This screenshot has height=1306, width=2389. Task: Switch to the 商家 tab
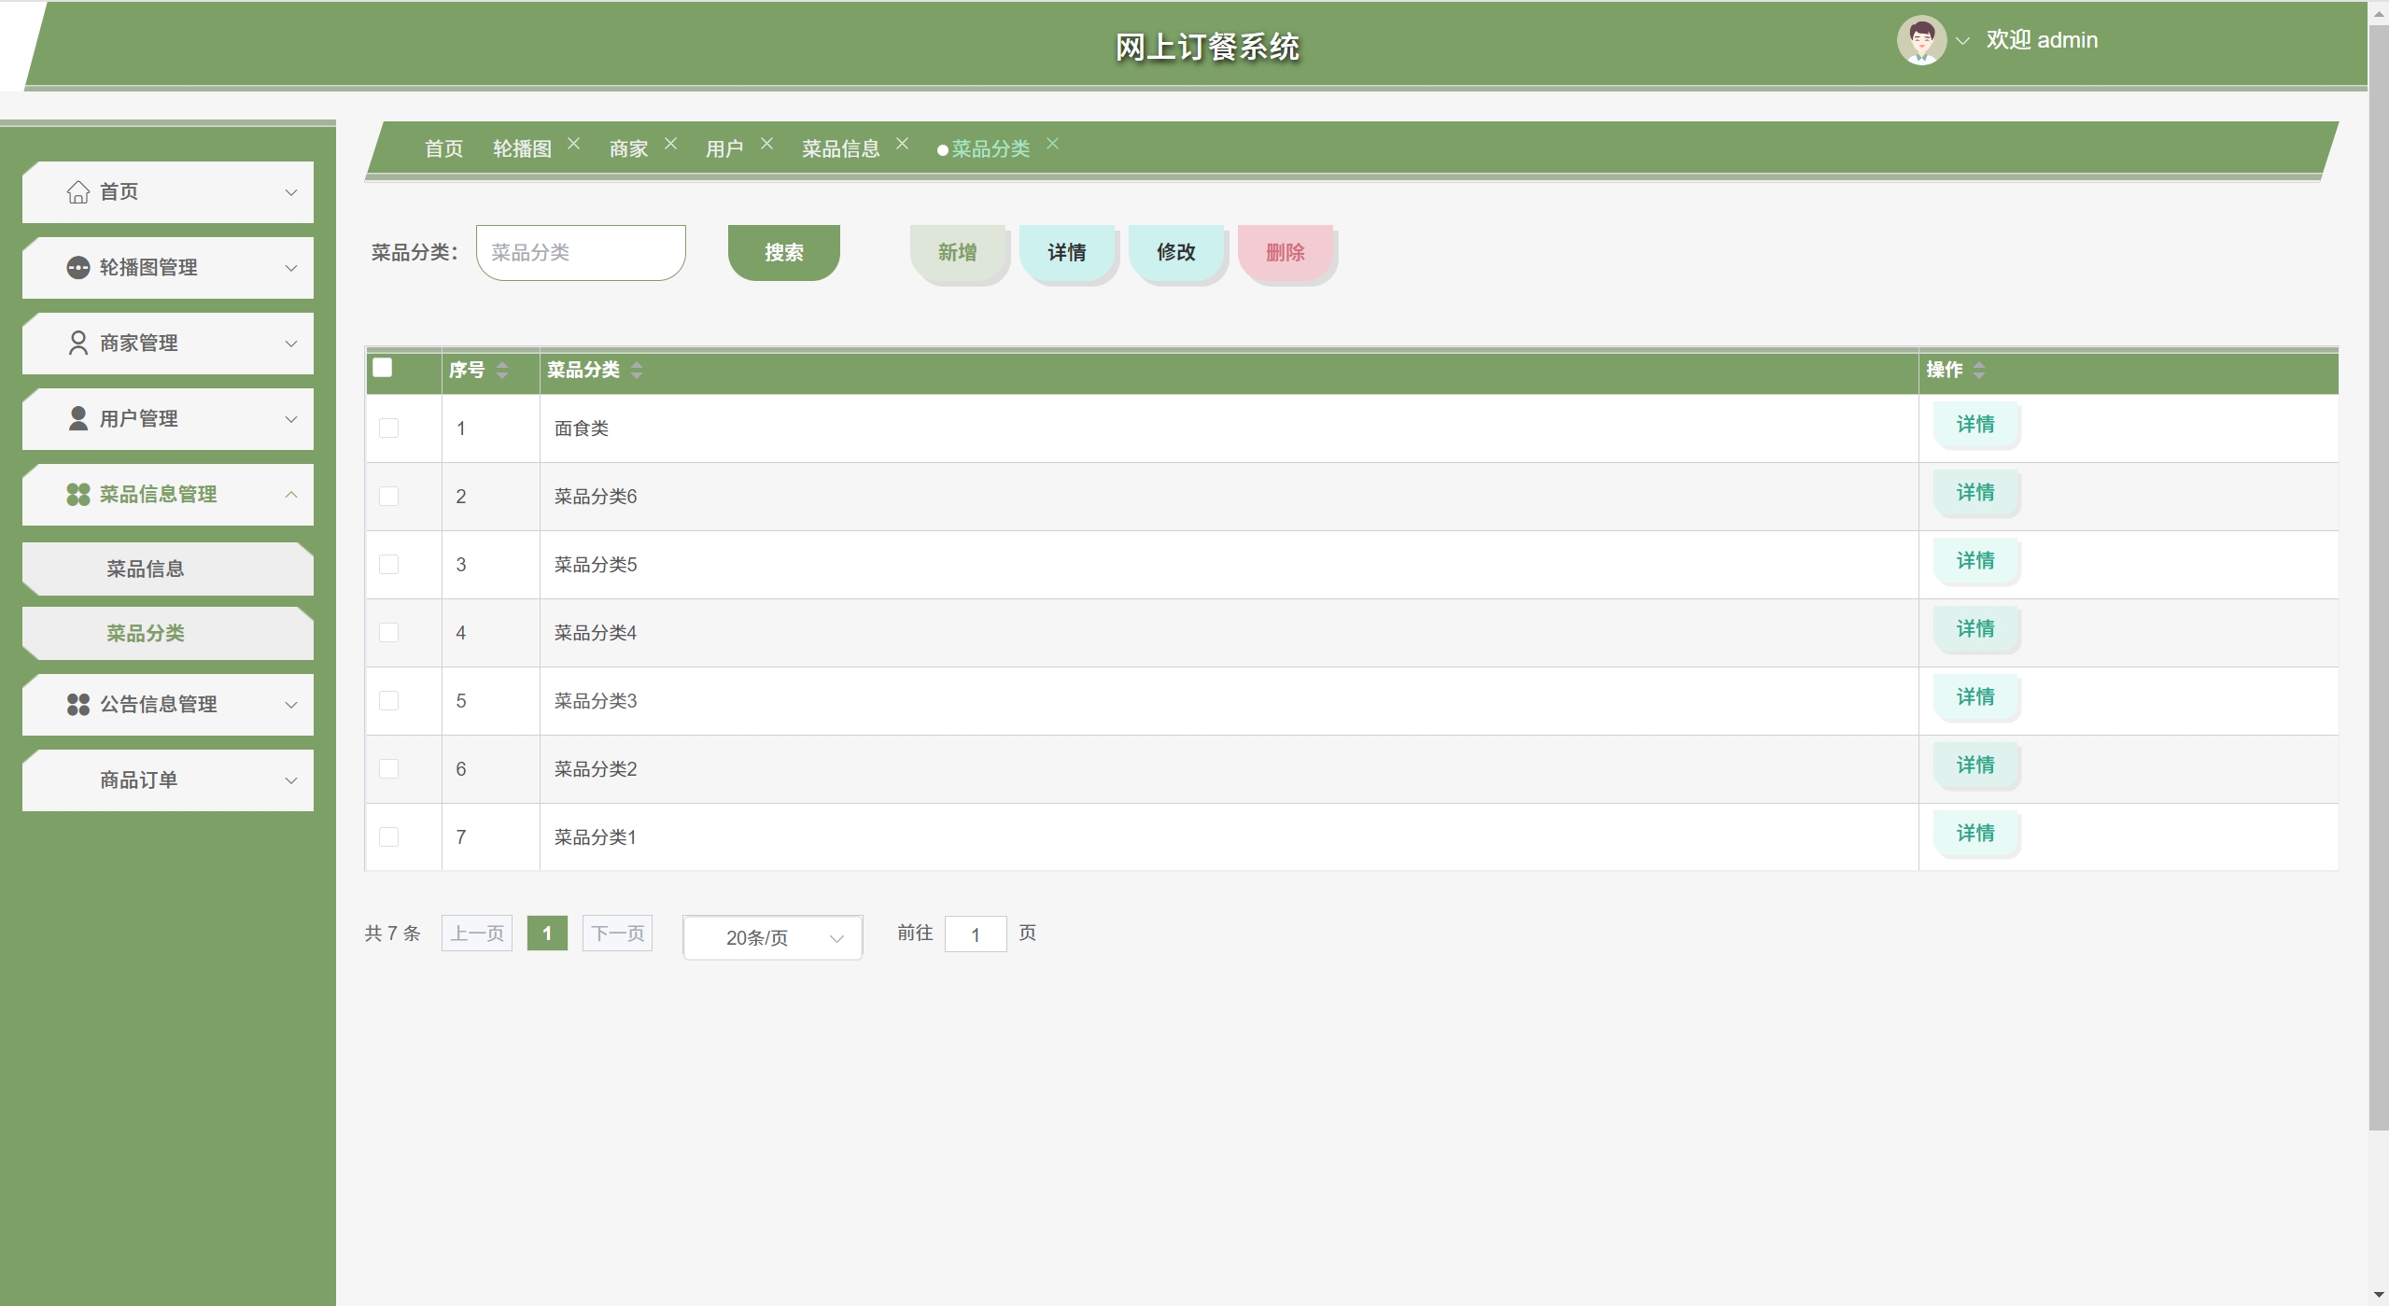(x=628, y=149)
